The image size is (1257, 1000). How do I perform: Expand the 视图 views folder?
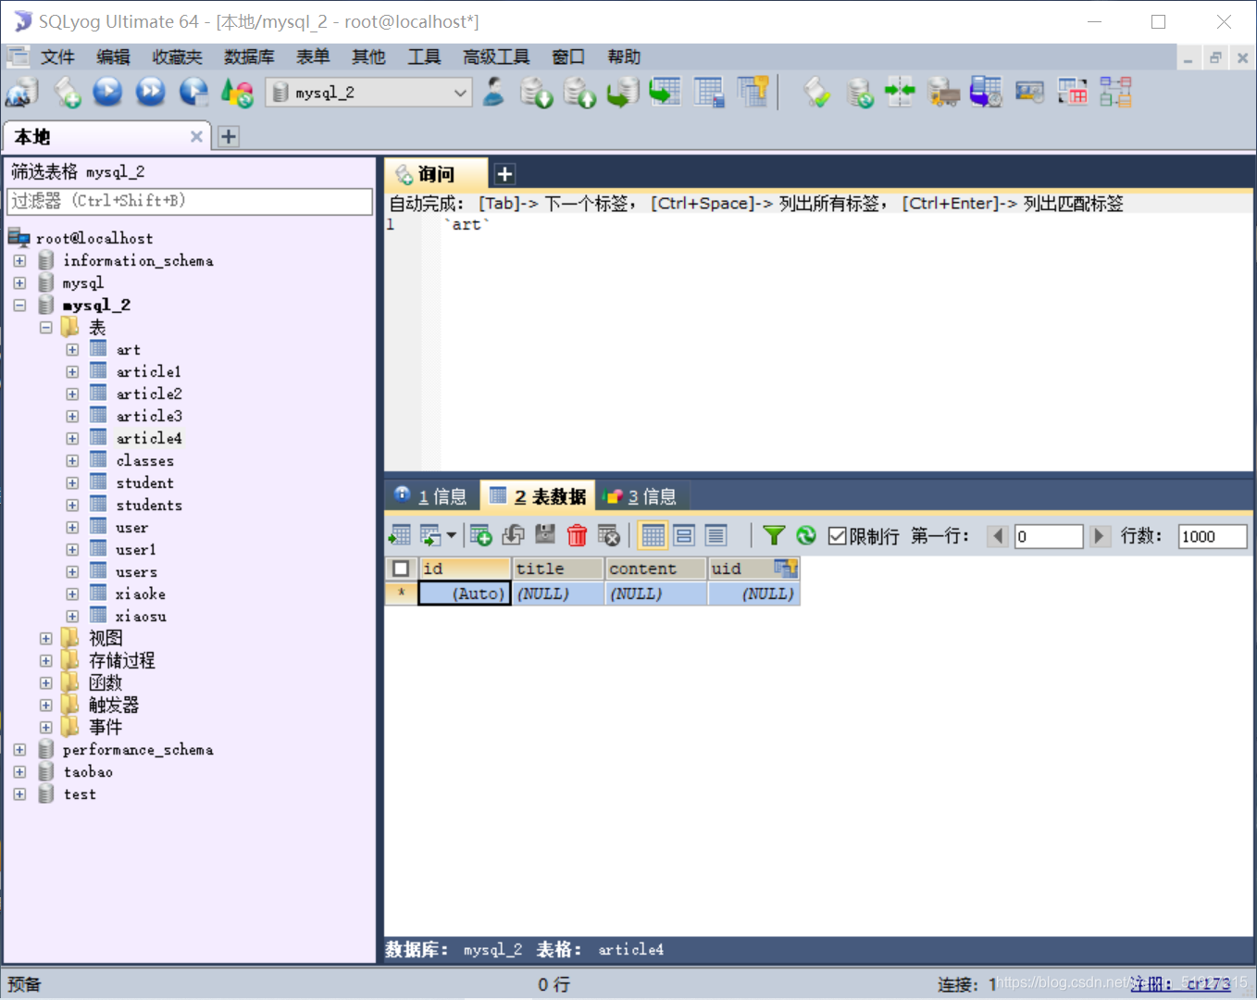click(x=45, y=639)
